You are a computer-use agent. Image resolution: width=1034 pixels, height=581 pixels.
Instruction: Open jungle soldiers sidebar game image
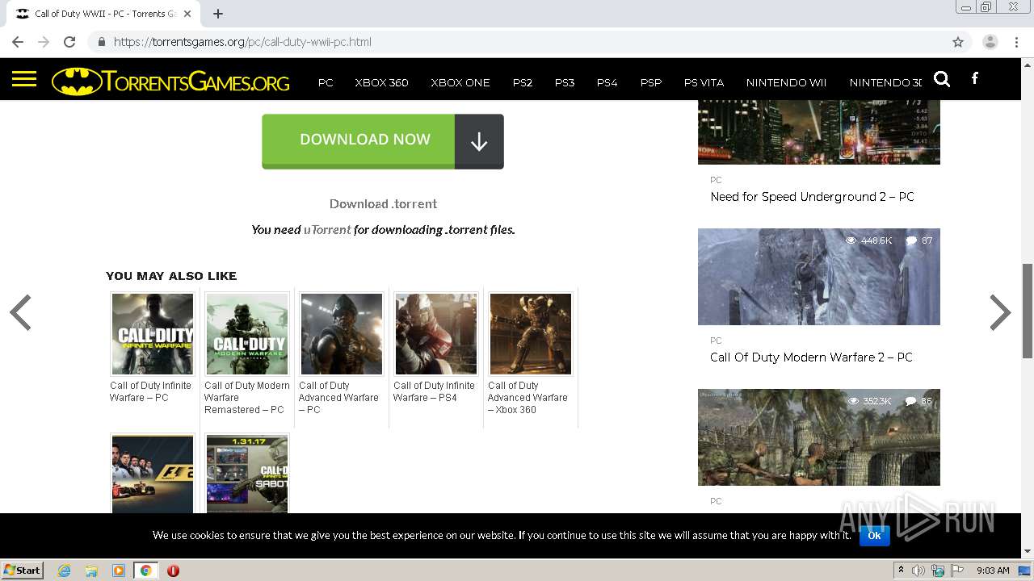(x=819, y=437)
